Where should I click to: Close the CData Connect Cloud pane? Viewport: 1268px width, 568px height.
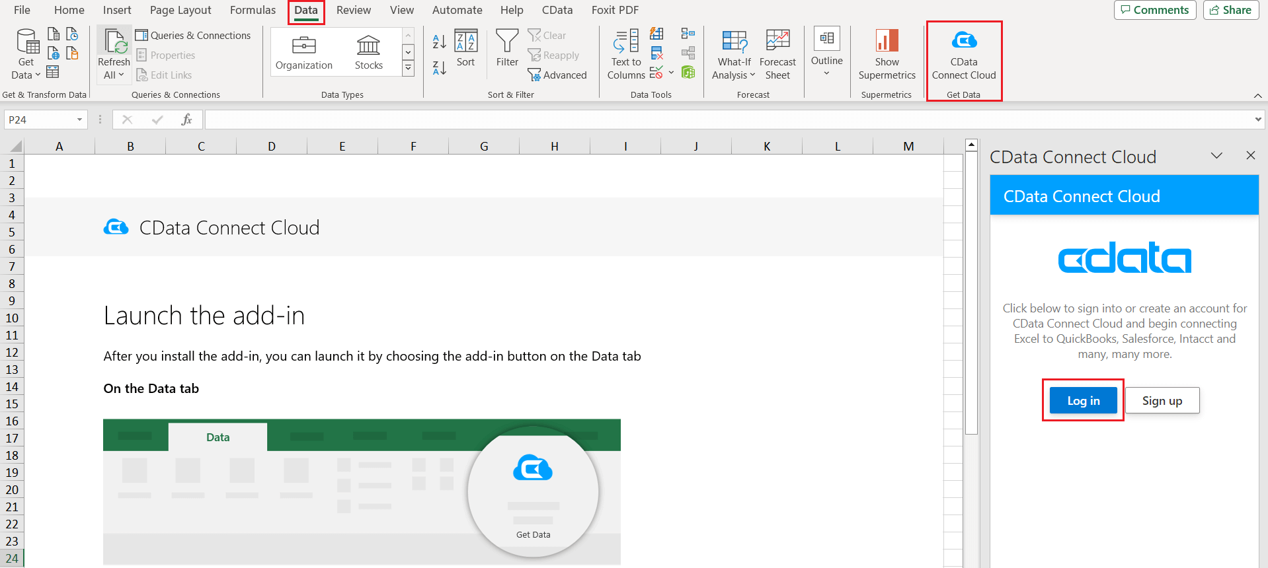[x=1250, y=155]
